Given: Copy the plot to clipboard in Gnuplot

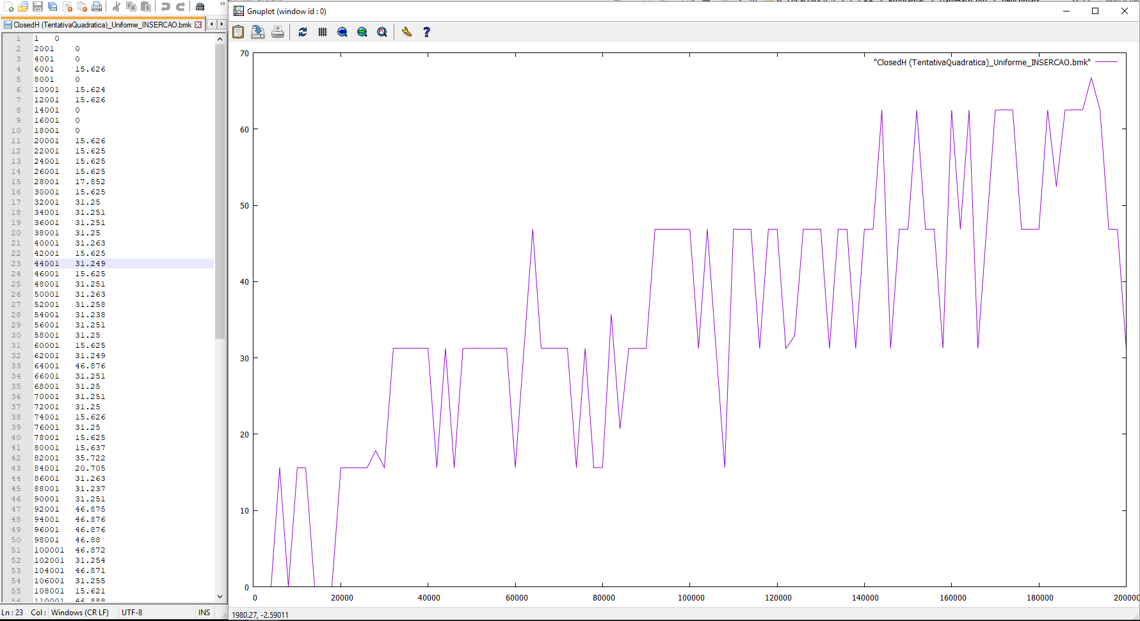Looking at the screenshot, I should 238,32.
